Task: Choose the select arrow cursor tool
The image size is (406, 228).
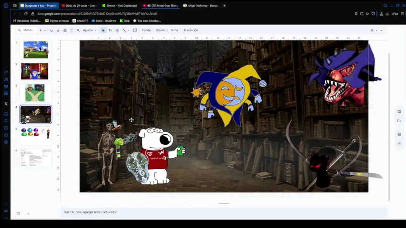Action: pyautogui.click(x=103, y=30)
